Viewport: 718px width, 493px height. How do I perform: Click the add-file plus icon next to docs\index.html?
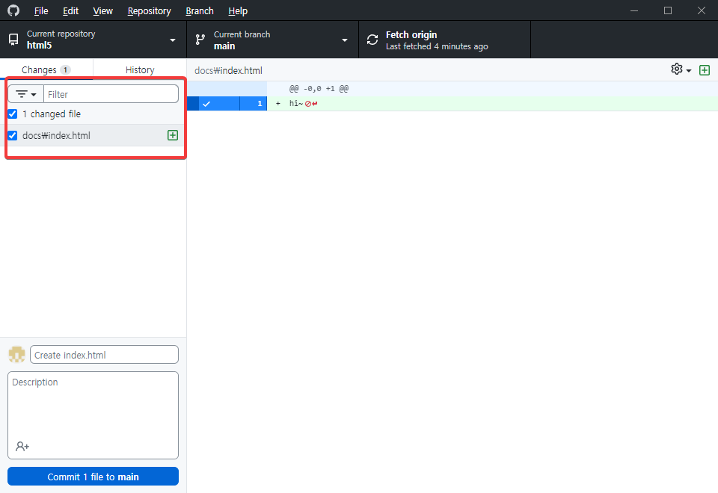tap(173, 135)
